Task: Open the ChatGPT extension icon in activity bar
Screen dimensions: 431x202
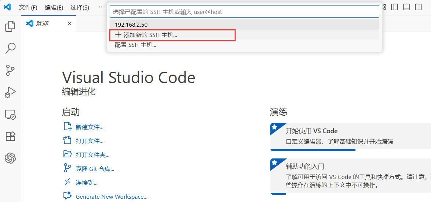Action: coord(10,158)
